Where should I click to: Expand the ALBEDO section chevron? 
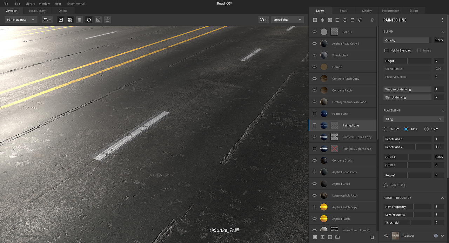point(442,236)
